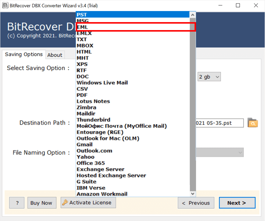Select Gmail from the list
This screenshot has width=265, height=221.
pyautogui.click(x=133, y=145)
